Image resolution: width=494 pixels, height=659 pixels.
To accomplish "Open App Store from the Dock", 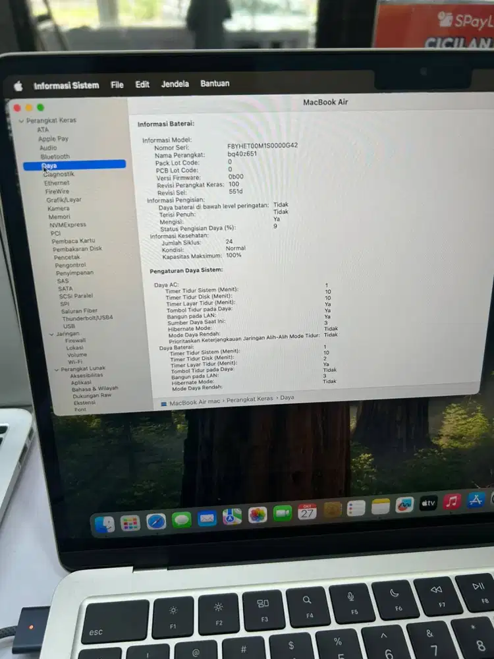I will pyautogui.click(x=476, y=500).
